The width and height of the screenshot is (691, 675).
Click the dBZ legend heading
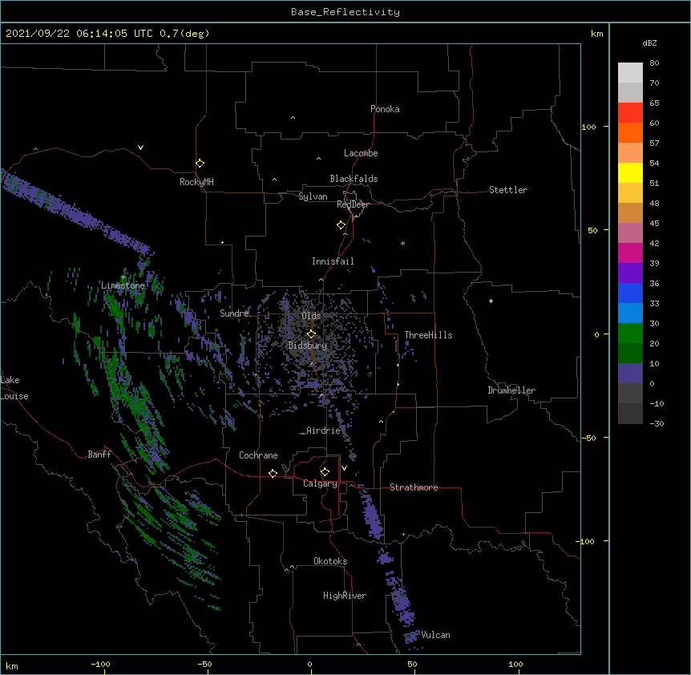point(649,43)
